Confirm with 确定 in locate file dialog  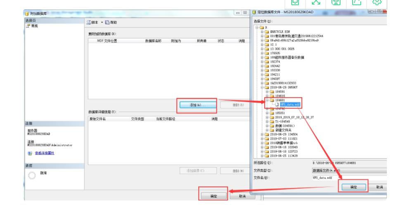(x=353, y=187)
